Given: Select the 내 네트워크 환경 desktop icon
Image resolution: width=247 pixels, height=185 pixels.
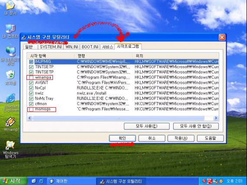Looking at the screenshot, I should 10,56.
